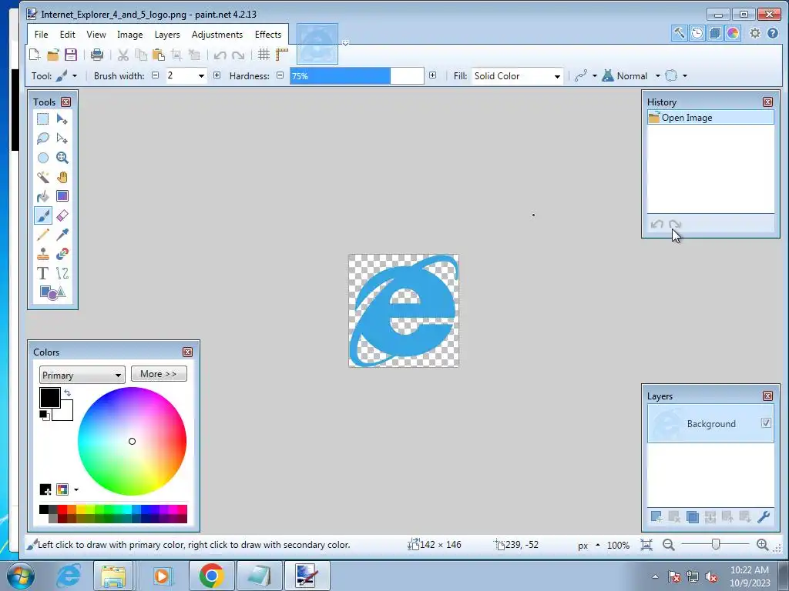Screen dimensions: 789x591
Task: Toggle the Tools window button
Action: 679,33
